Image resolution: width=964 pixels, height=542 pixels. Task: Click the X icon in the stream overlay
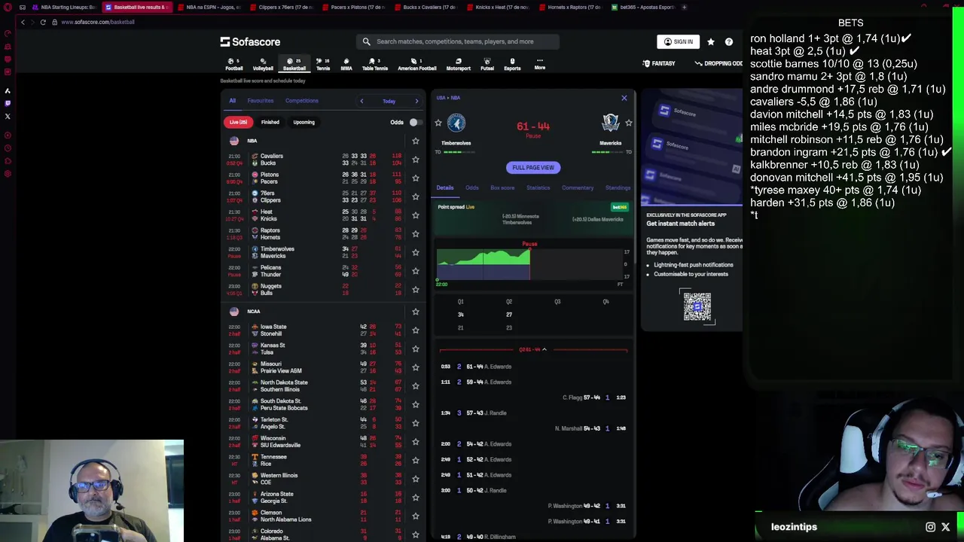click(x=946, y=527)
